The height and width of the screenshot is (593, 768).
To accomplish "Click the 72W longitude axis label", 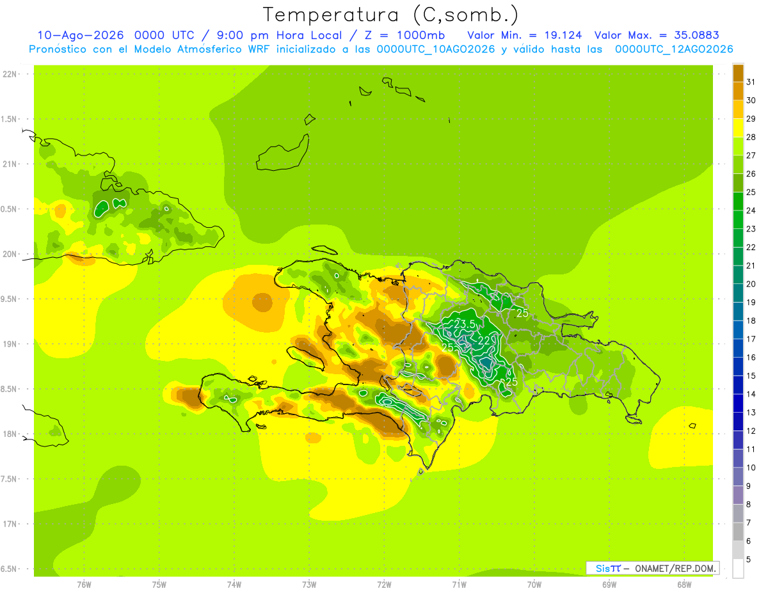I will [384, 585].
